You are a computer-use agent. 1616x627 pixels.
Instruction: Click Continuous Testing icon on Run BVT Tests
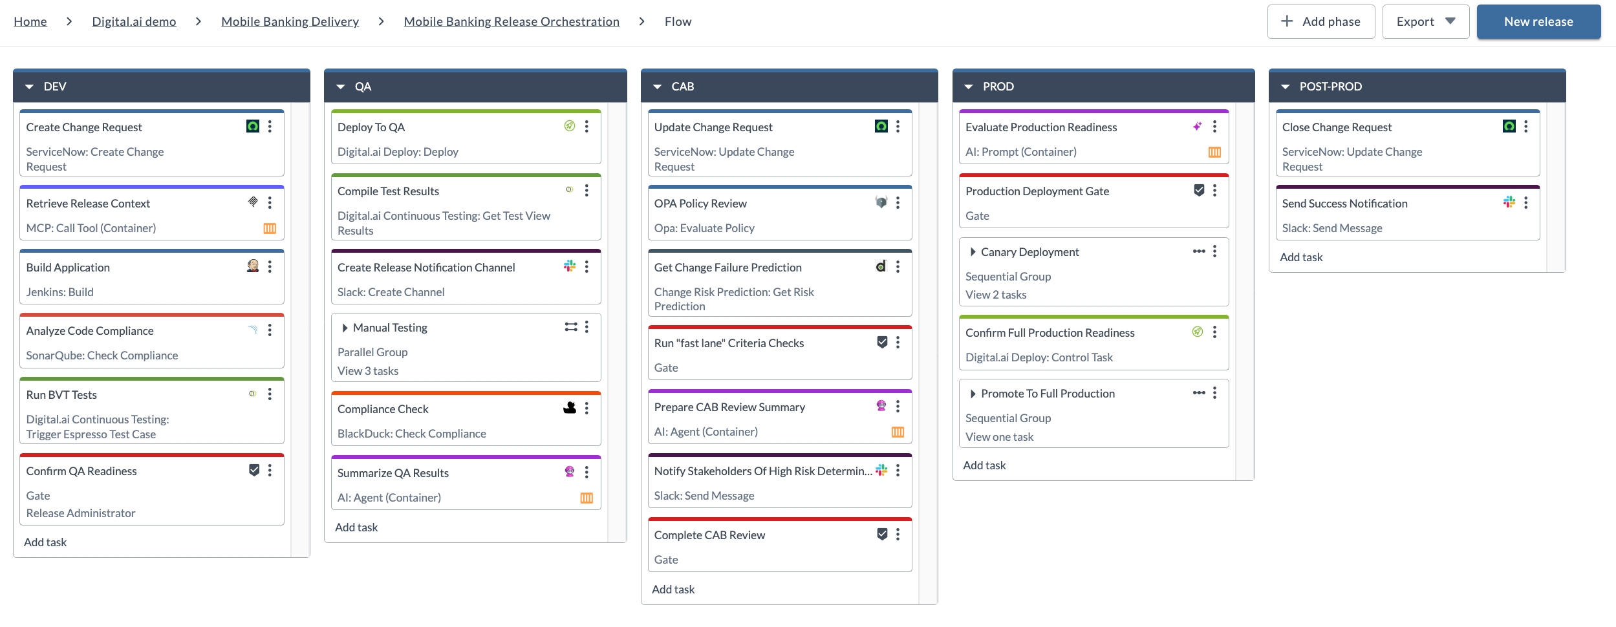[253, 394]
